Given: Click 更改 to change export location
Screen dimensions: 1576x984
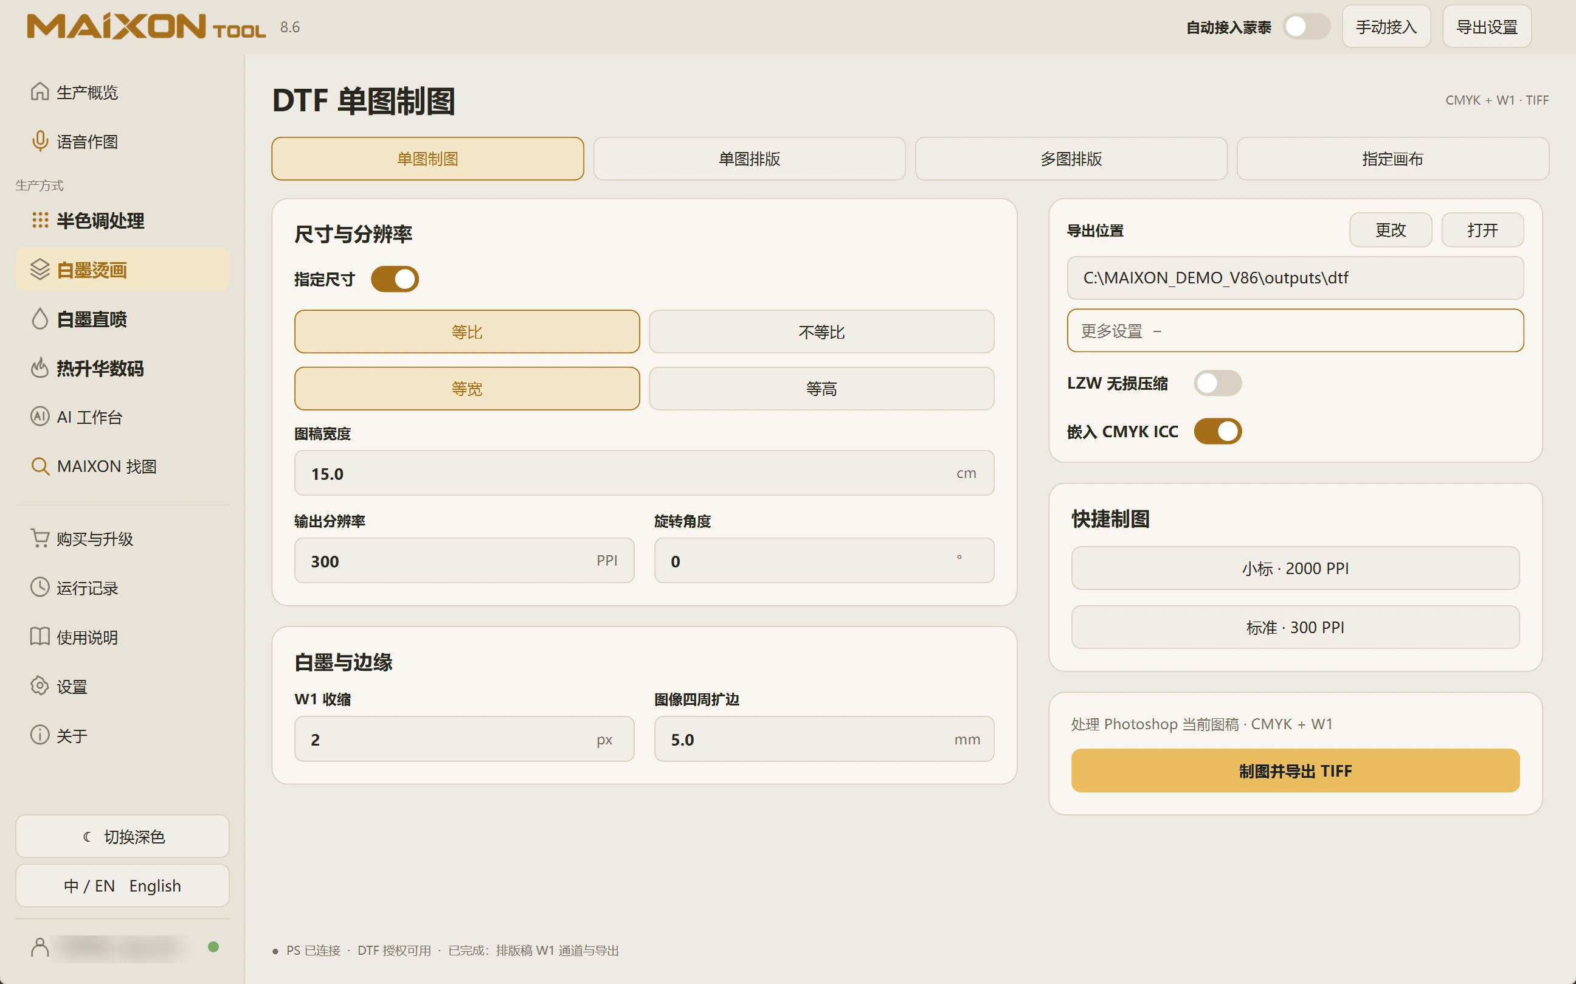Looking at the screenshot, I should (1391, 230).
